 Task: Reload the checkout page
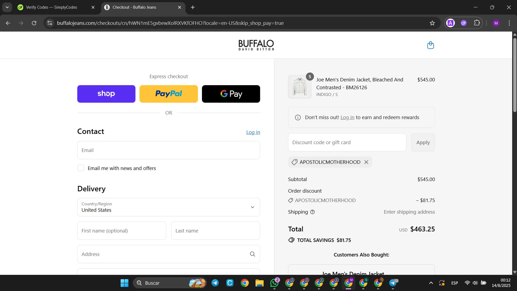(34, 23)
